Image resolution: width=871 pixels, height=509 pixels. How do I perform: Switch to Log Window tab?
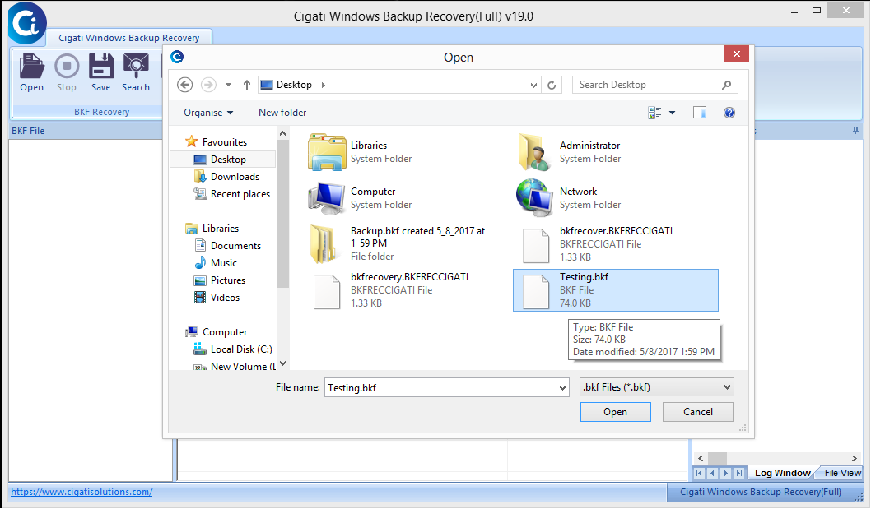pos(782,473)
